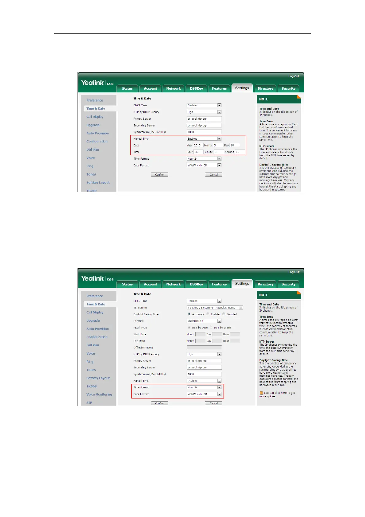The width and height of the screenshot is (365, 517).
Task: Open Voice in the upper screenshot sidebar
Action: tap(90, 158)
